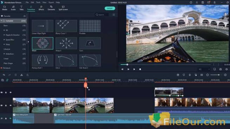Select the scissors split tool

click(x=21, y=75)
